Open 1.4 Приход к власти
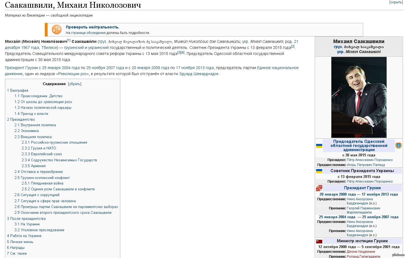The image size is (406, 258). tap(31, 114)
